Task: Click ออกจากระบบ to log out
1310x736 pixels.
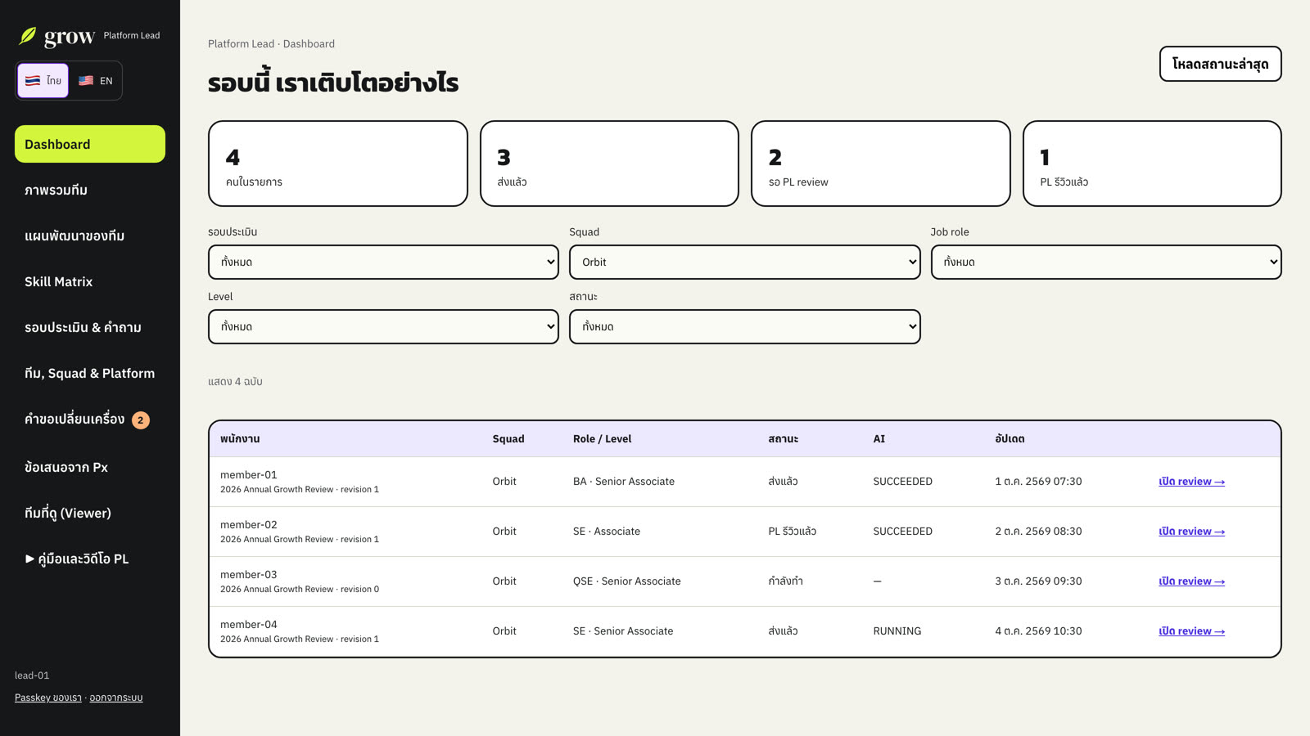Action: 116,698
